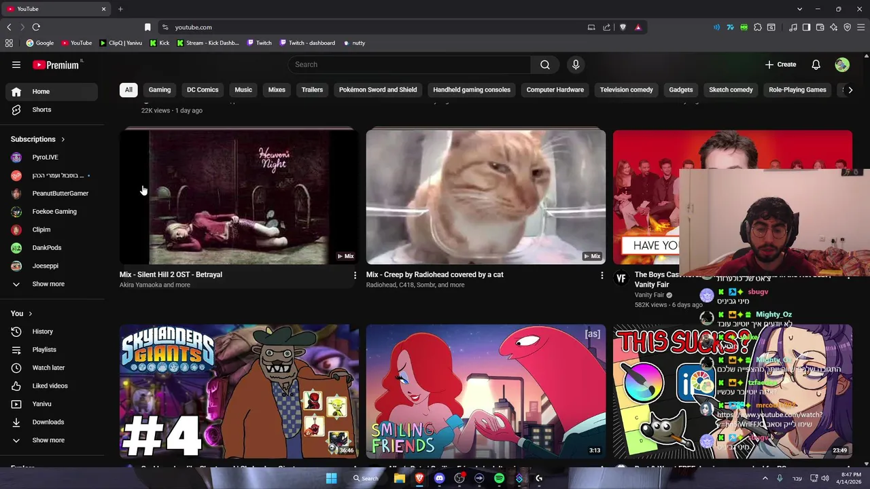This screenshot has height=489, width=870.
Task: Open Watch later list
Action: click(52, 367)
